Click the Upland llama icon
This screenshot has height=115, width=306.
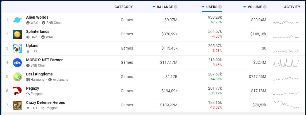point(17,48)
